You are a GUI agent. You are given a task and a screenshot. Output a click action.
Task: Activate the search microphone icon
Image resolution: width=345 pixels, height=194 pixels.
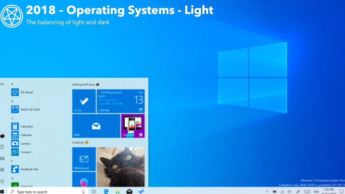84,191
